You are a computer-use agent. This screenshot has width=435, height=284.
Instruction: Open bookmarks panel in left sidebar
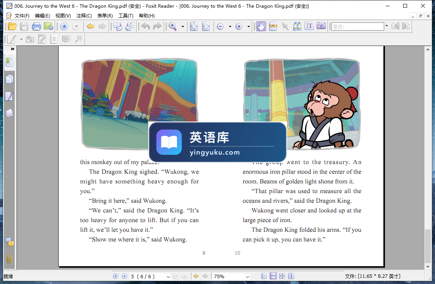coord(9,62)
